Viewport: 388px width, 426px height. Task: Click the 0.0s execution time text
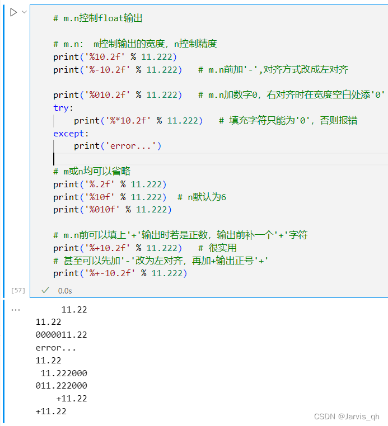[65, 291]
